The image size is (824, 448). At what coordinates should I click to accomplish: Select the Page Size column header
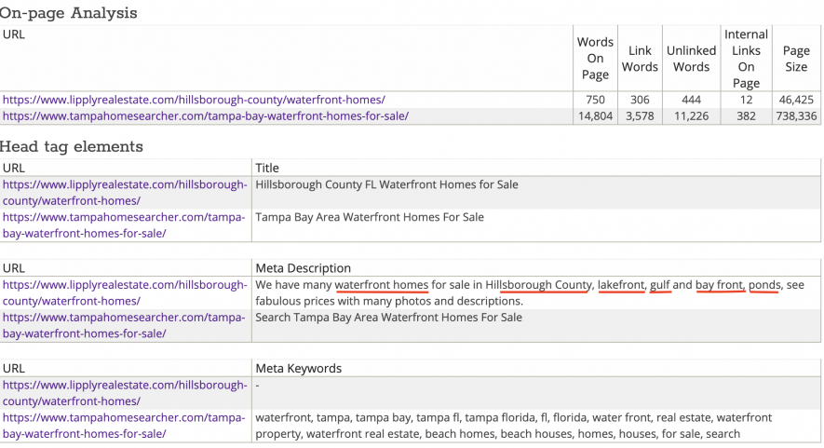[796, 59]
